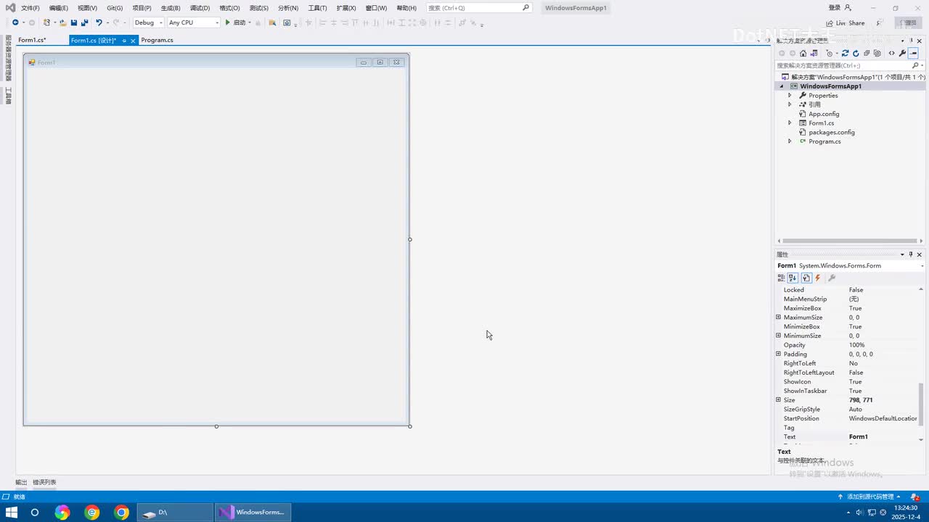Click the Solution Explorer horizontal scrollbar
This screenshot has height=522, width=929.
coord(849,241)
